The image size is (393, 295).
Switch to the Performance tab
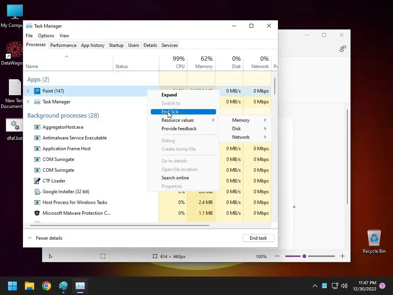click(63, 45)
